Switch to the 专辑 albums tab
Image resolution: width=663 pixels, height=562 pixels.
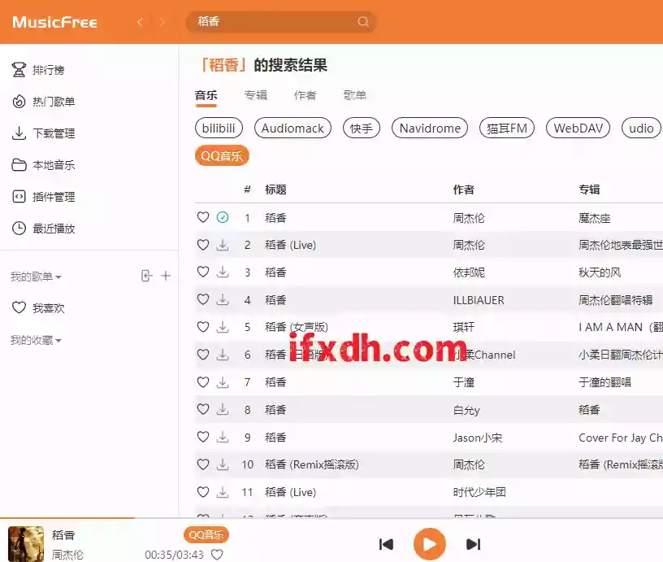click(x=256, y=95)
